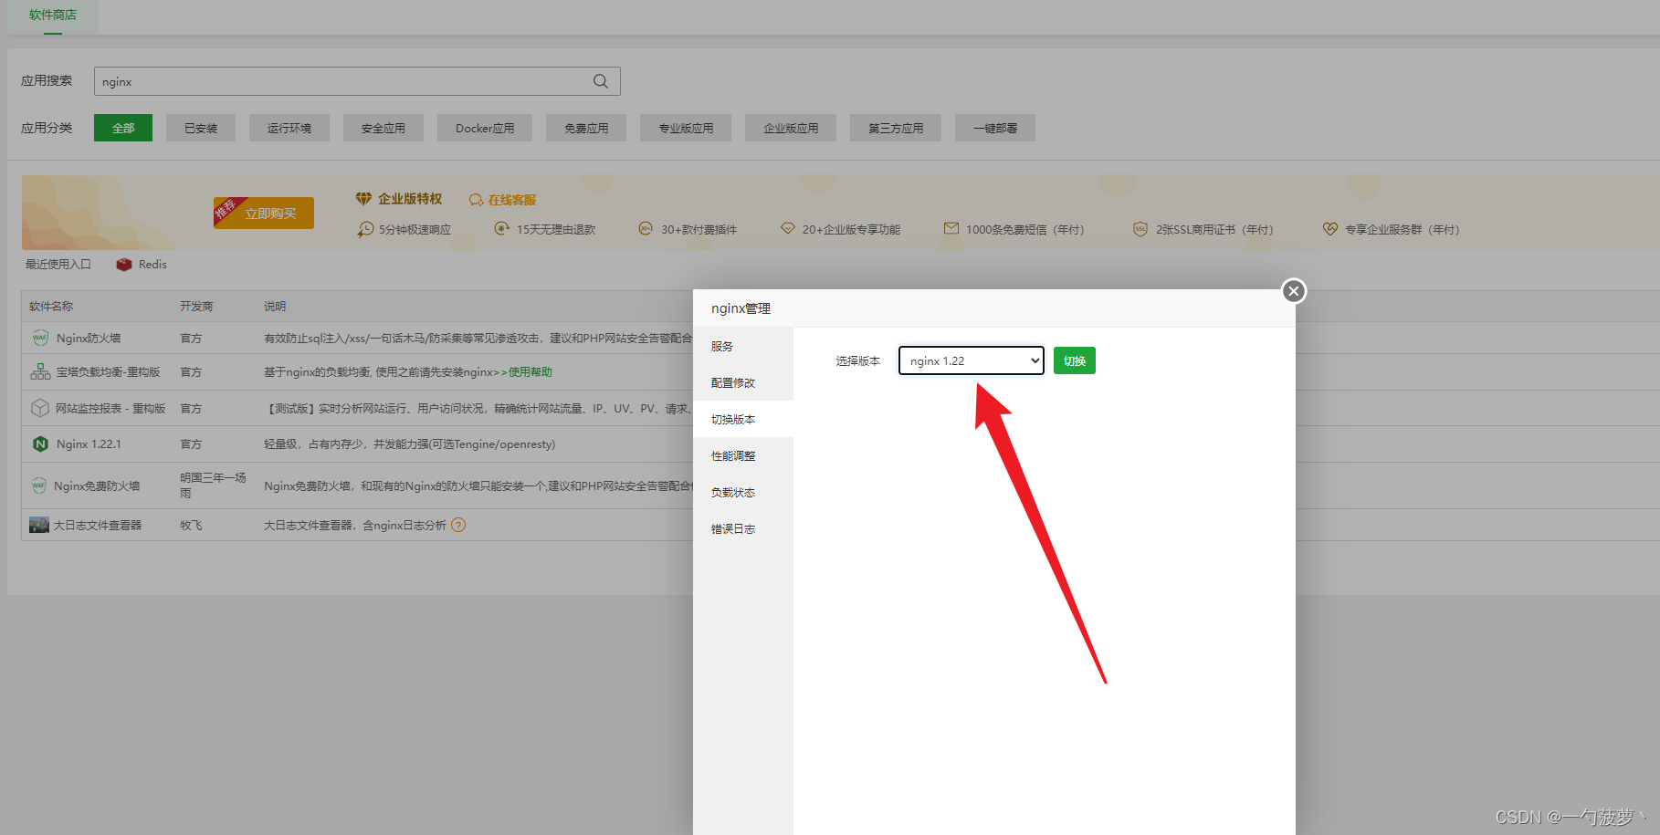Click the Nginx防火墙 WAF icon
Screen dimensions: 1660x835
coord(40,338)
